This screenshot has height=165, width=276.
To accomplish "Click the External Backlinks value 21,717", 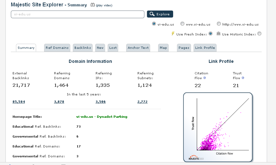I will coord(21,85).
